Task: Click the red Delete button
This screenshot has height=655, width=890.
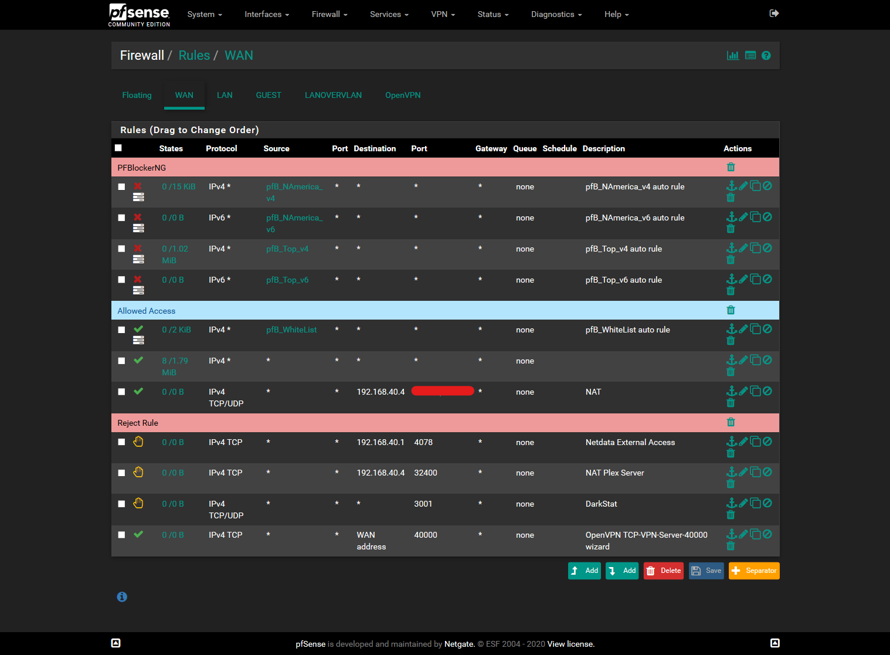Action: point(664,571)
